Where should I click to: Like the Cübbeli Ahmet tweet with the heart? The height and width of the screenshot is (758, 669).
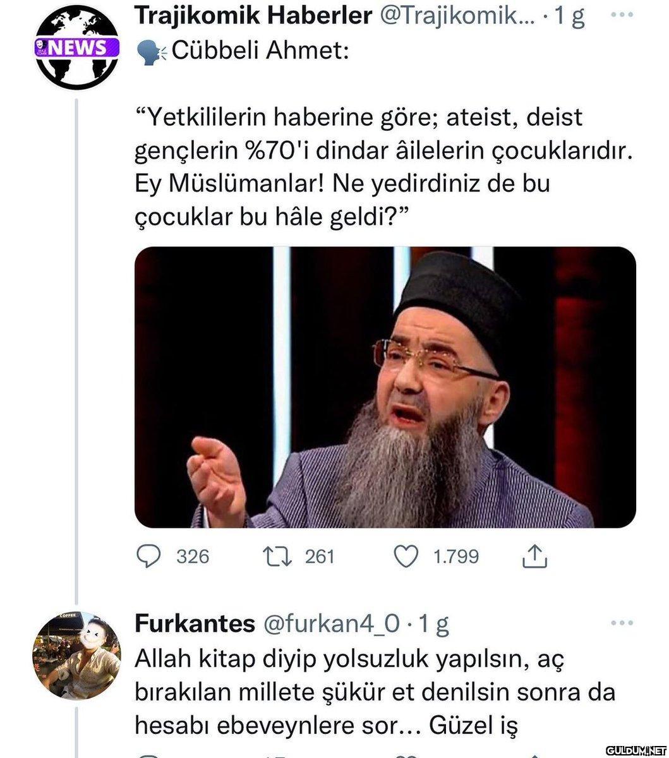[406, 556]
